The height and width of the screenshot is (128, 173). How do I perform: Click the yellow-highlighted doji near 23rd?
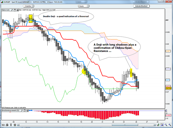[x=131, y=73]
